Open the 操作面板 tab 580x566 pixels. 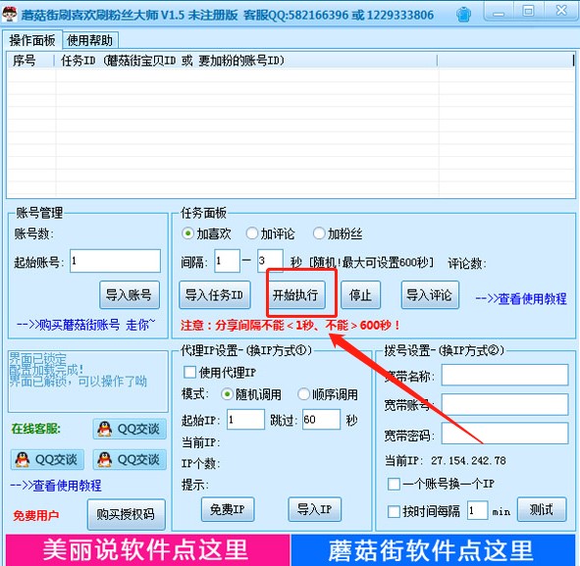tap(32, 40)
